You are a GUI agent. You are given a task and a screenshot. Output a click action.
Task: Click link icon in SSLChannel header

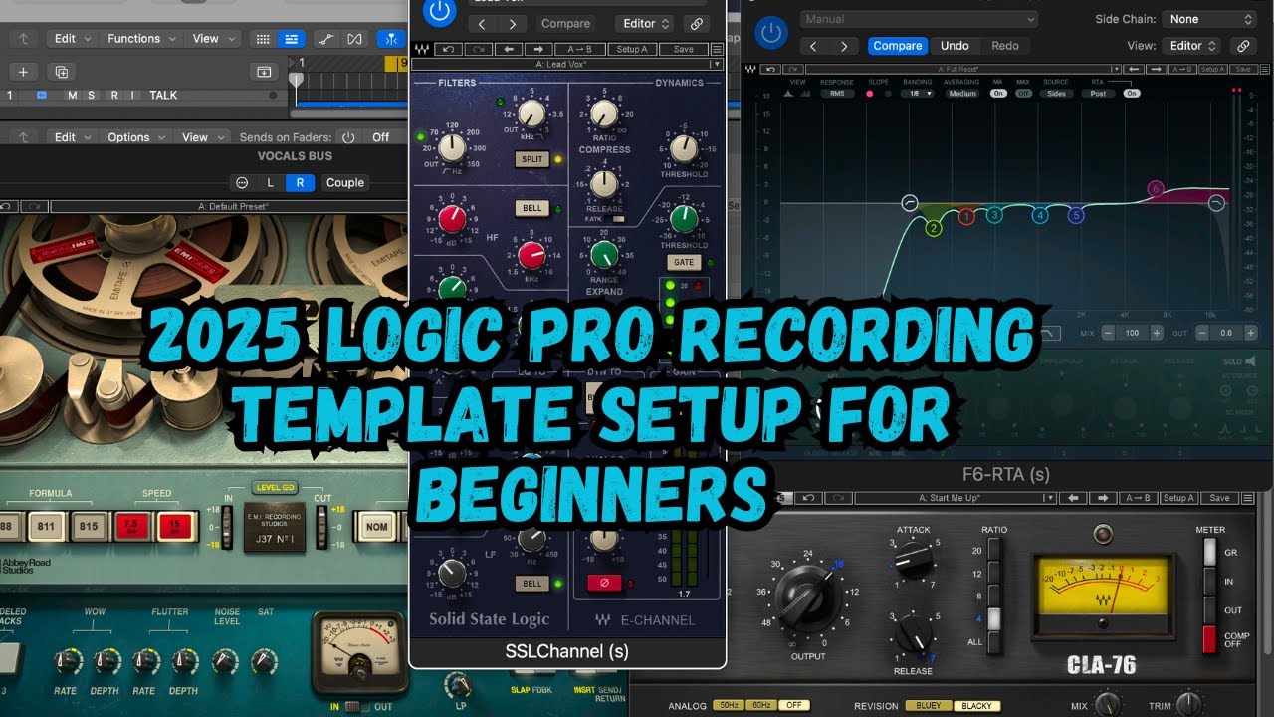point(696,24)
